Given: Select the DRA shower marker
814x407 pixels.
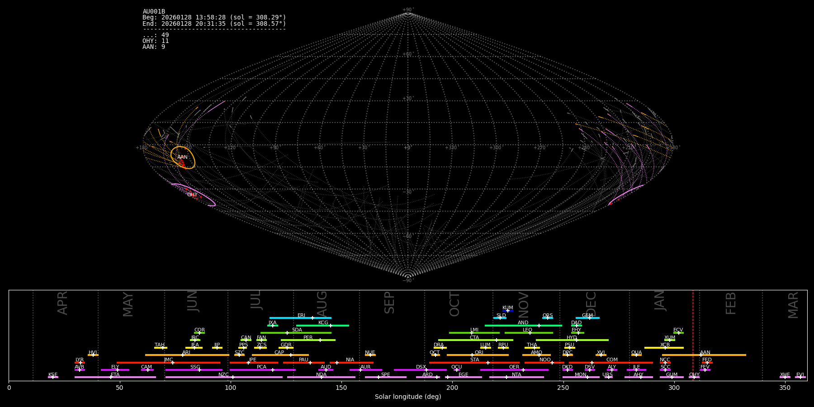Looking at the screenshot, I should [442, 348].
